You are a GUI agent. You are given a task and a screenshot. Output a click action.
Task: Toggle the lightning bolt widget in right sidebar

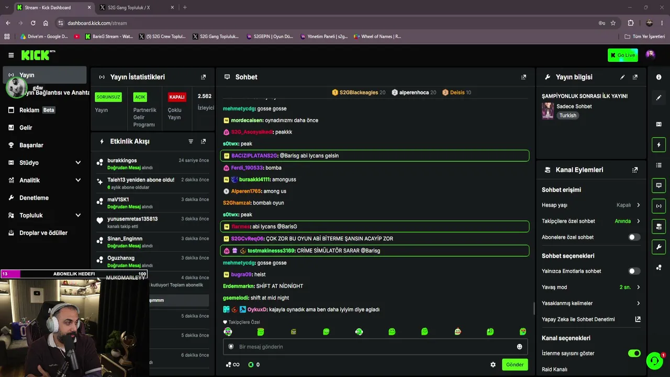click(658, 145)
